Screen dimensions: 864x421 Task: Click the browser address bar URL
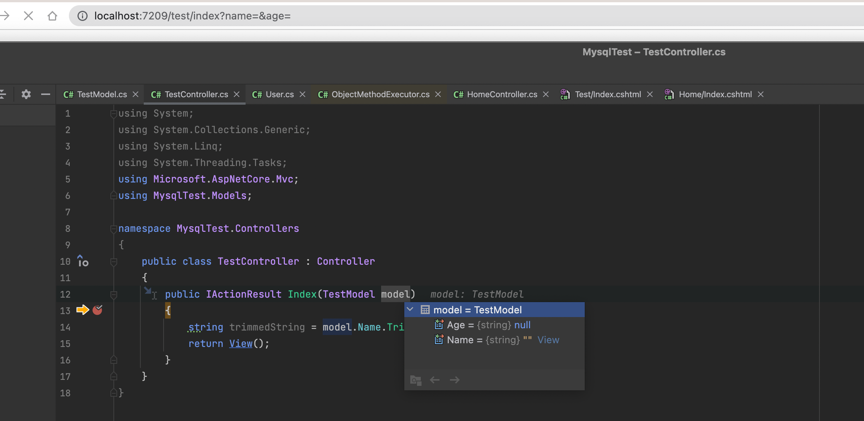(192, 16)
